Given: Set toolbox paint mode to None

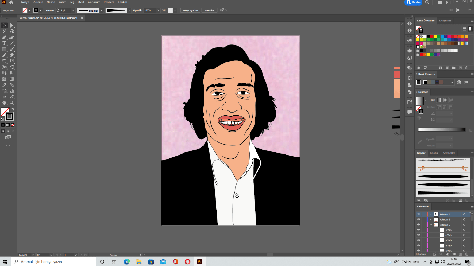Looking at the screenshot, I should click(x=13, y=125).
